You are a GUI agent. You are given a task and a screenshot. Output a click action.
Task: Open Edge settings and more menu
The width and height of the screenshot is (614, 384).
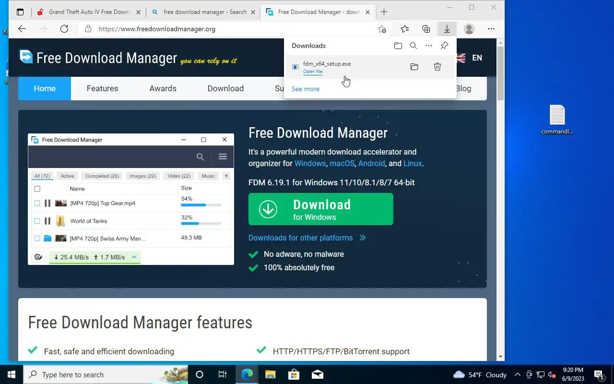pyautogui.click(x=490, y=29)
